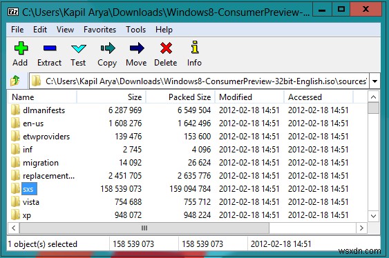Click the xp folder icon
The width and height of the screenshot is (389, 258).
pyautogui.click(x=15, y=215)
